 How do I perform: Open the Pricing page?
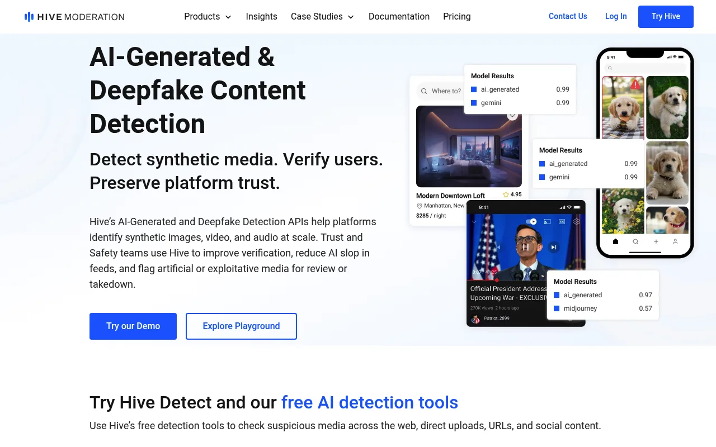pos(456,17)
